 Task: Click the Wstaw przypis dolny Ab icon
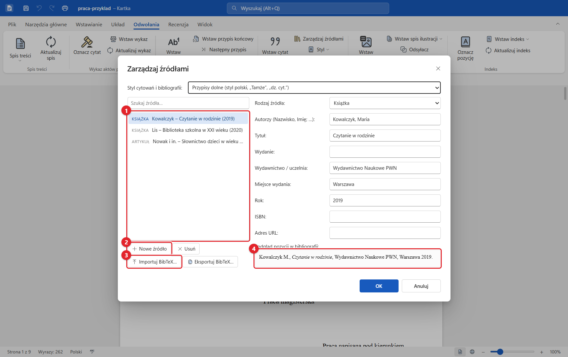coord(174,42)
